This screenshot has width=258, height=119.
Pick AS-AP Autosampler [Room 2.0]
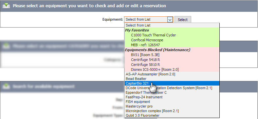[x=172, y=74]
